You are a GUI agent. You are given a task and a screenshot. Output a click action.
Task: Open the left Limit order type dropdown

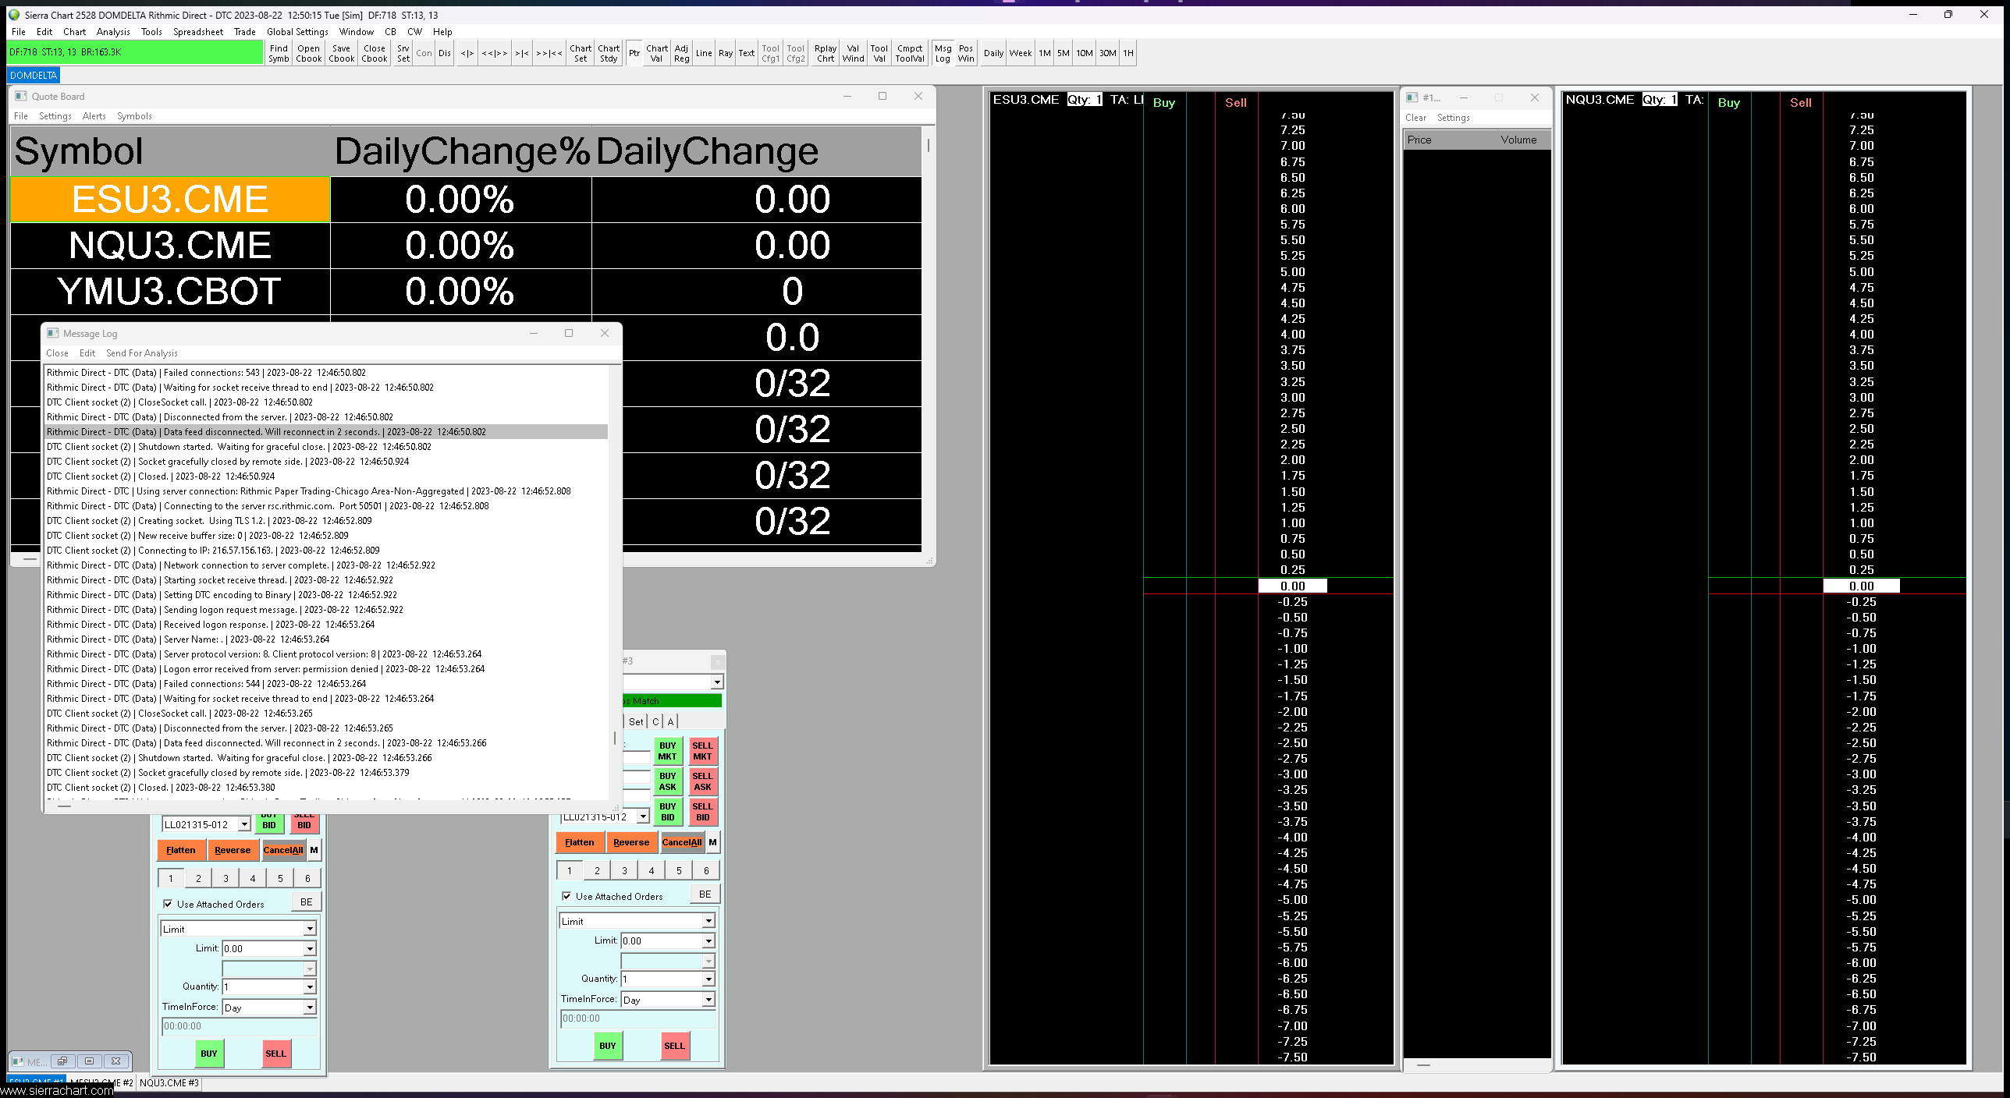310,929
